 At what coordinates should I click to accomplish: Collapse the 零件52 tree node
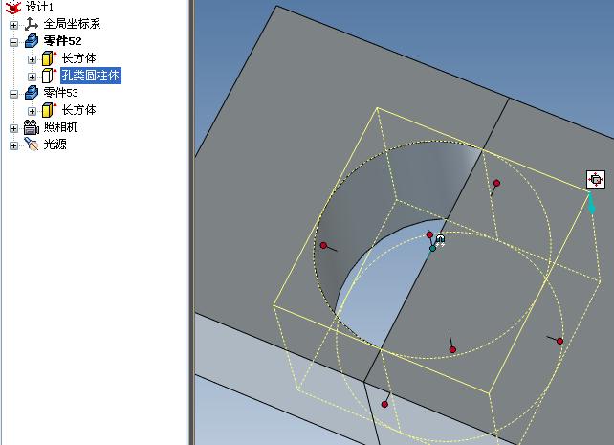[x=13, y=42]
